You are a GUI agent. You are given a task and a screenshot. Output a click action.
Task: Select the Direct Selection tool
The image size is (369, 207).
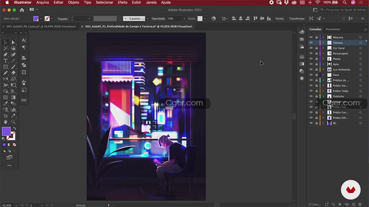(x=13, y=42)
